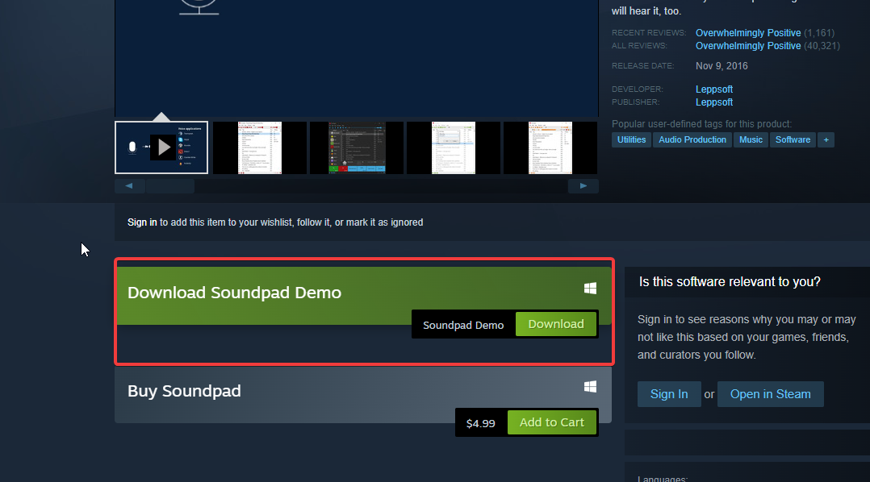Image resolution: width=870 pixels, height=482 pixels.
Task: Click the Download Soundpad Demo heading
Action: pos(234,293)
